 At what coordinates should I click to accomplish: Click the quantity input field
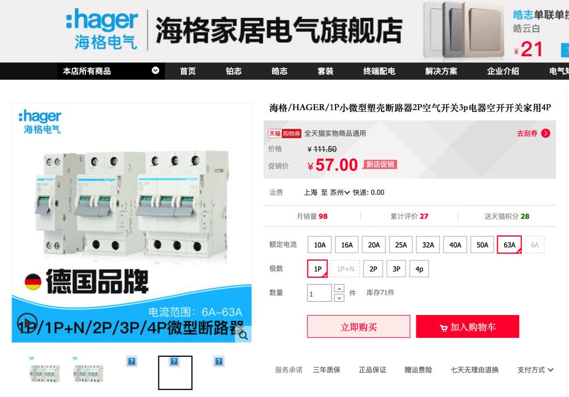[x=319, y=293]
